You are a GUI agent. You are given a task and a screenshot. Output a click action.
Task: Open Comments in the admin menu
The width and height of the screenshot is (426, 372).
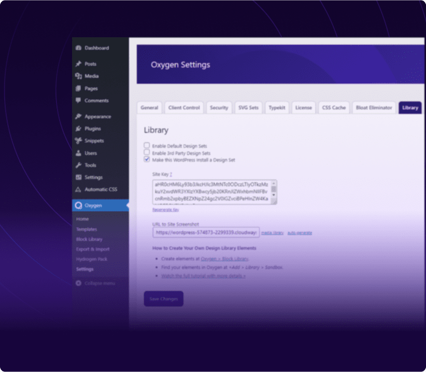click(96, 100)
